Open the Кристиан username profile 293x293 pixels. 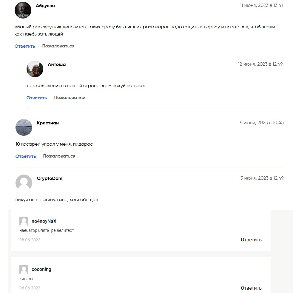[48, 123]
